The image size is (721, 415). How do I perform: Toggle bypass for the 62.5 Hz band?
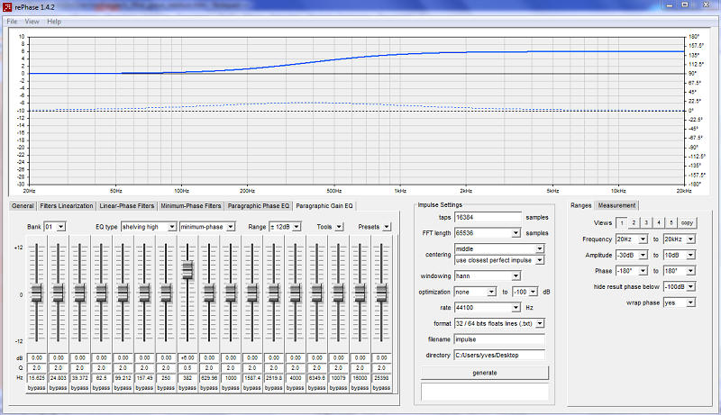[101, 388]
